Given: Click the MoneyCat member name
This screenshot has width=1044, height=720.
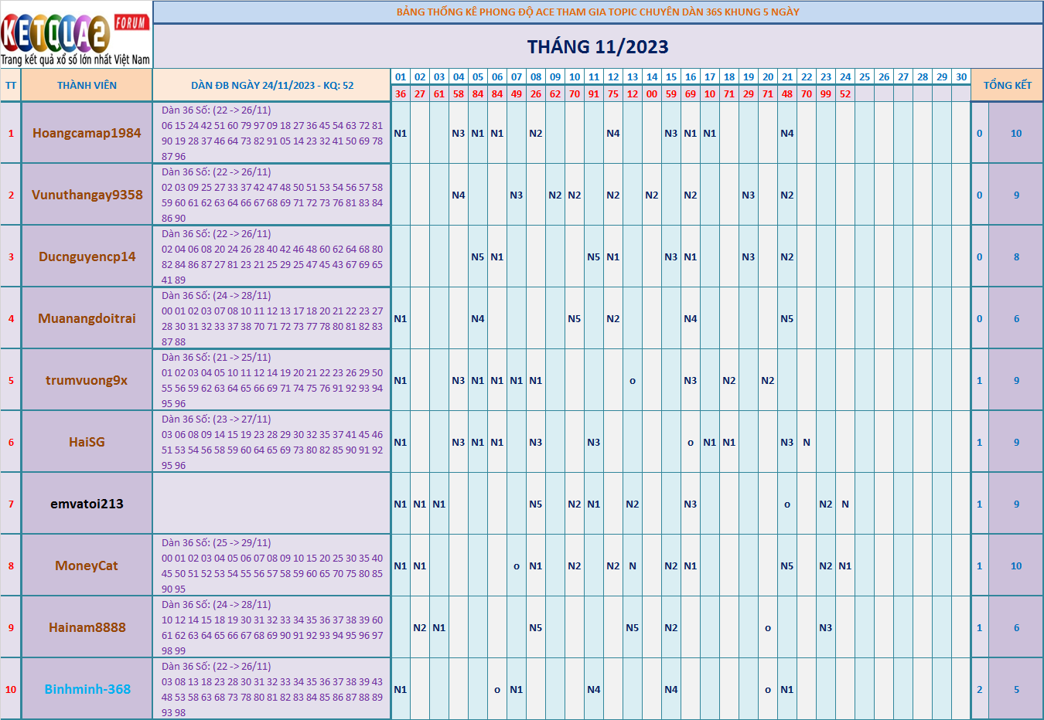Looking at the screenshot, I should tap(87, 565).
